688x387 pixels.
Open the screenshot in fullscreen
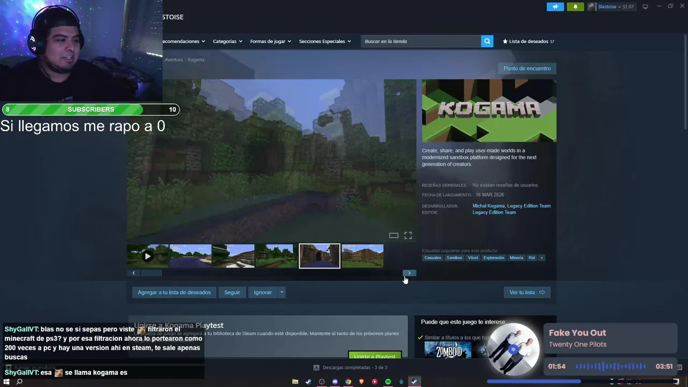[408, 235]
